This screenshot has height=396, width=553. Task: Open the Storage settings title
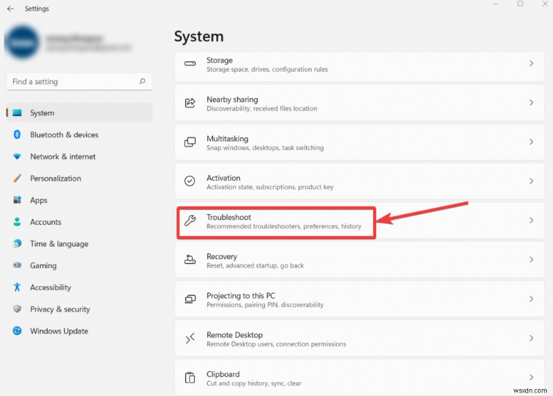(x=219, y=60)
